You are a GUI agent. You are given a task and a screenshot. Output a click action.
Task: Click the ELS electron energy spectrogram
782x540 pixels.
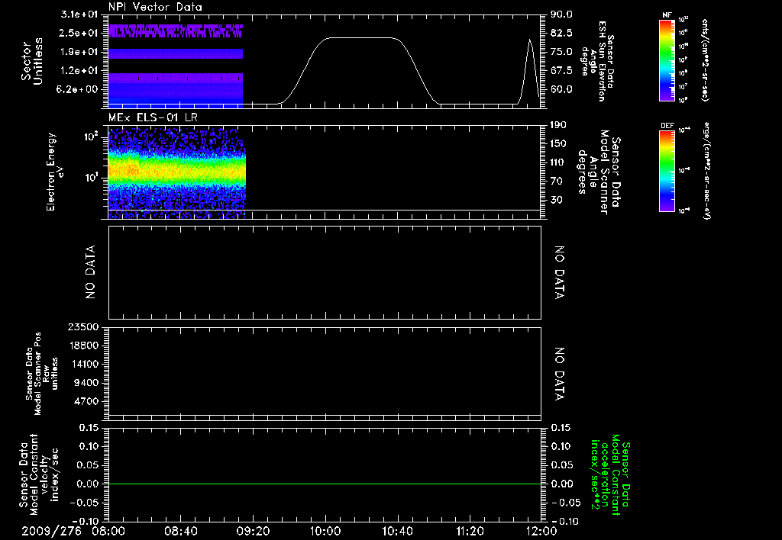[x=177, y=172]
